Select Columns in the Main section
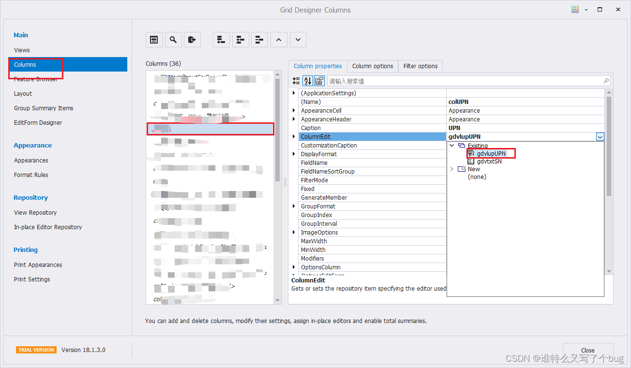631x368 pixels. click(68, 65)
